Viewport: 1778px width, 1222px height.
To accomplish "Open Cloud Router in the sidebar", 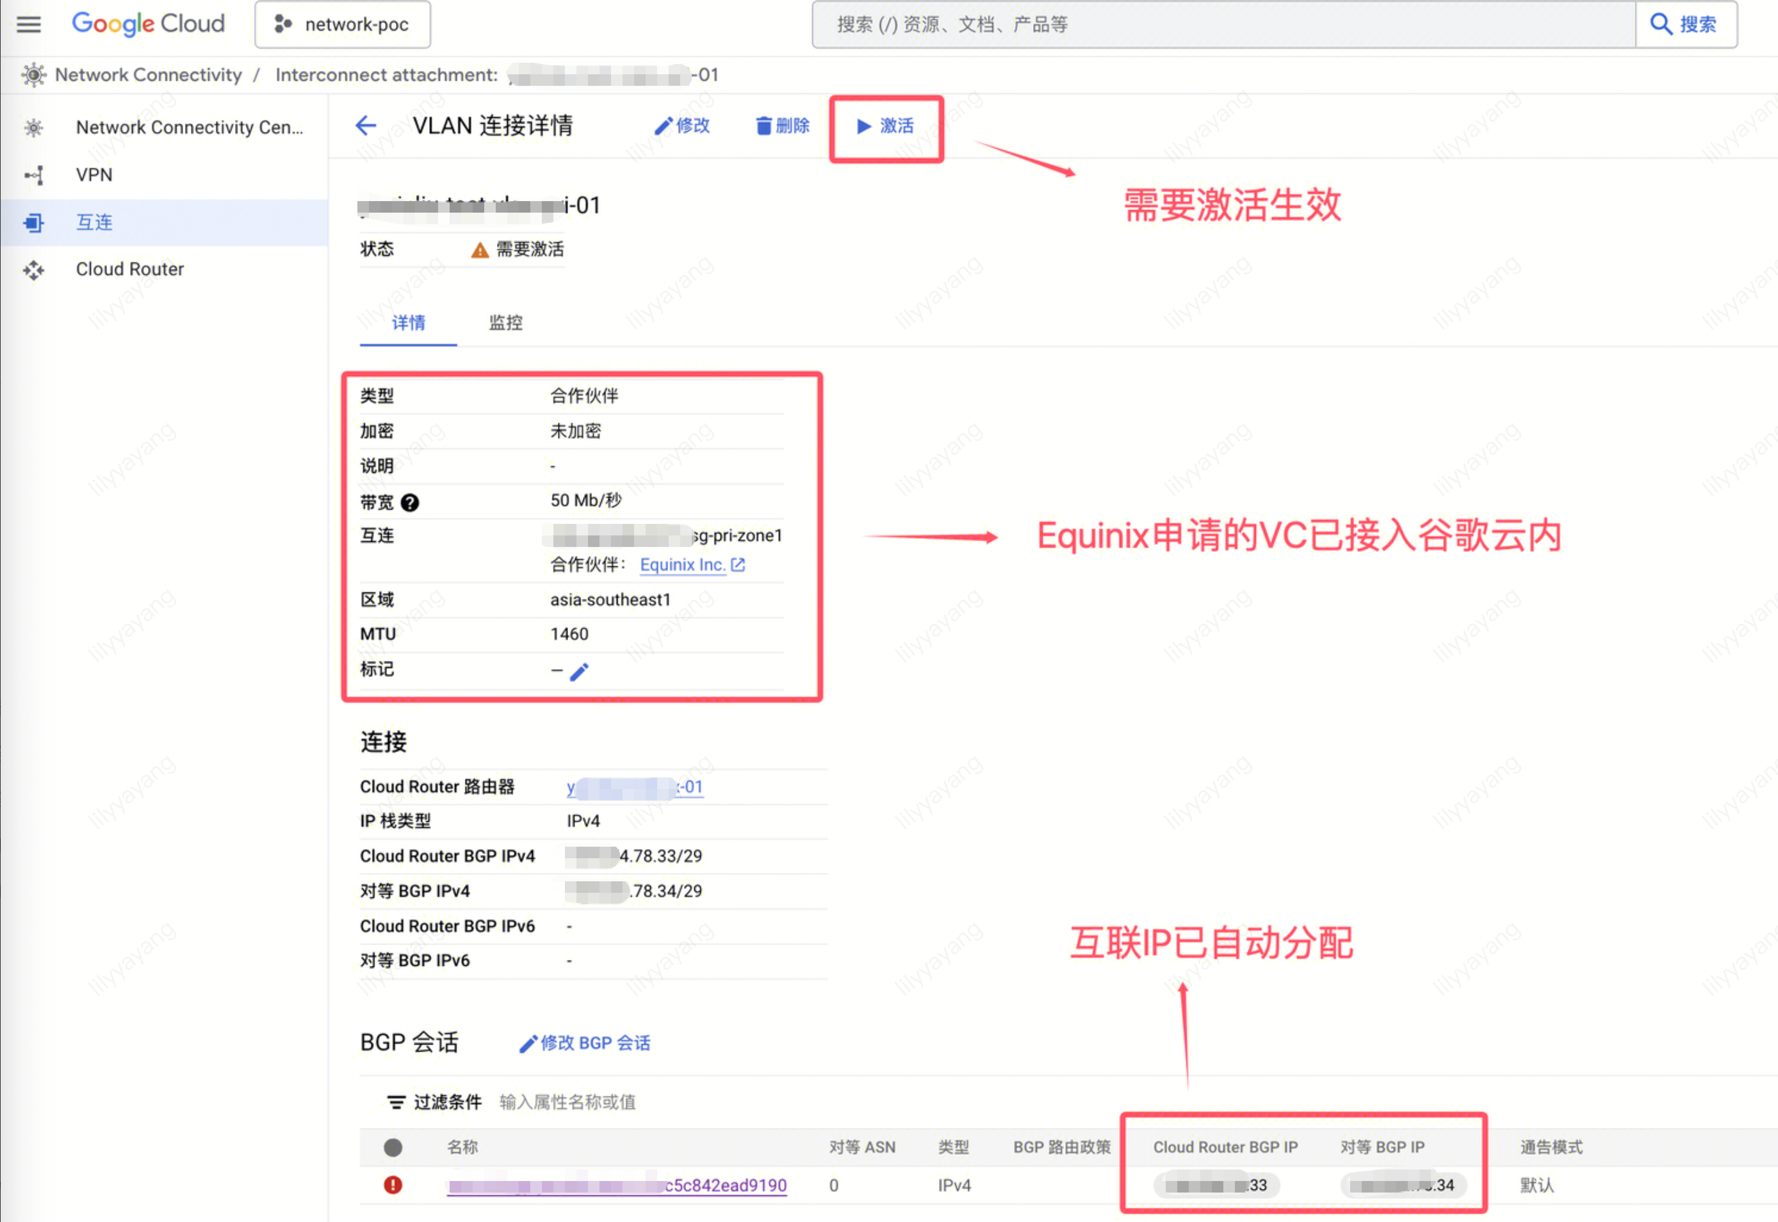I will tap(129, 269).
